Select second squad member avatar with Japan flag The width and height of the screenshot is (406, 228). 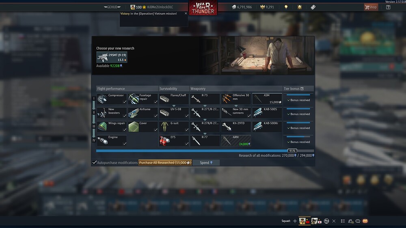point(316,221)
